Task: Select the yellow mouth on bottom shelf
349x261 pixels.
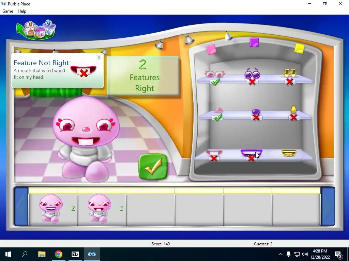Action: (289, 153)
